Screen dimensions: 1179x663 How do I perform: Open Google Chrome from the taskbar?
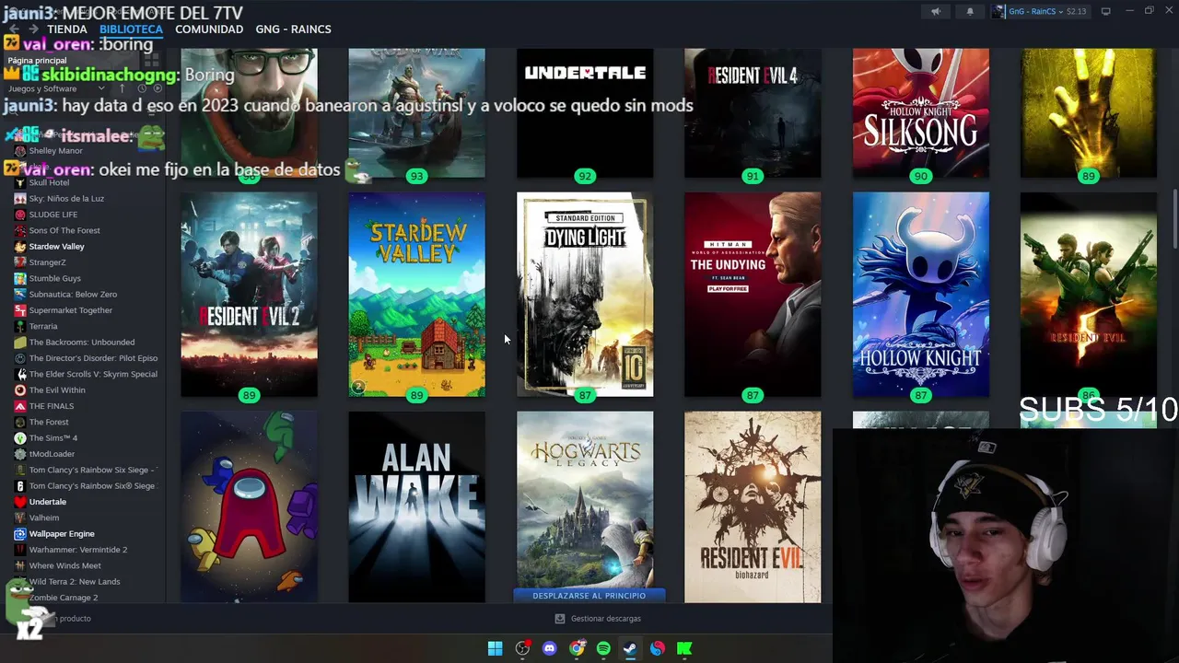pos(577,648)
